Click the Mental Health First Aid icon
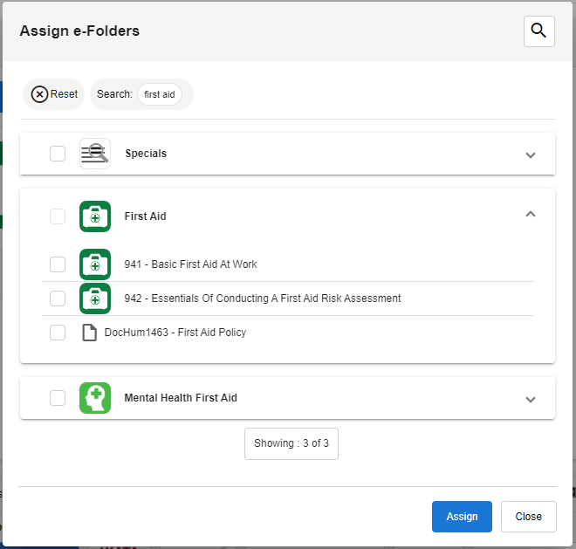Viewport: 576px width, 549px height. coord(95,398)
